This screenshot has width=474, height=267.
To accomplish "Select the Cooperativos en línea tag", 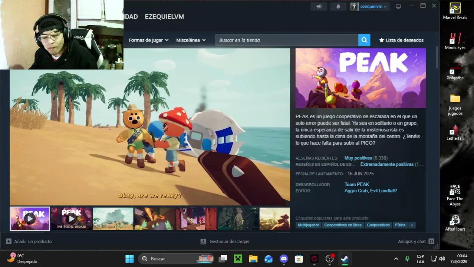I will [343, 225].
